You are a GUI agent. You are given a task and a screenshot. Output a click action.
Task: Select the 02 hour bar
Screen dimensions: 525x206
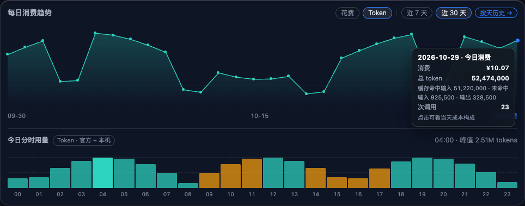pyautogui.click(x=60, y=178)
